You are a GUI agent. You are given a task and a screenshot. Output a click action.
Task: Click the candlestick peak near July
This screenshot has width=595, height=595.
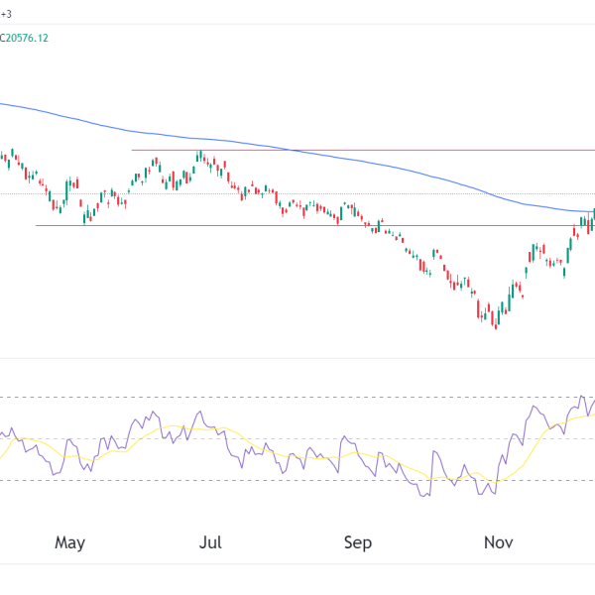[199, 157]
